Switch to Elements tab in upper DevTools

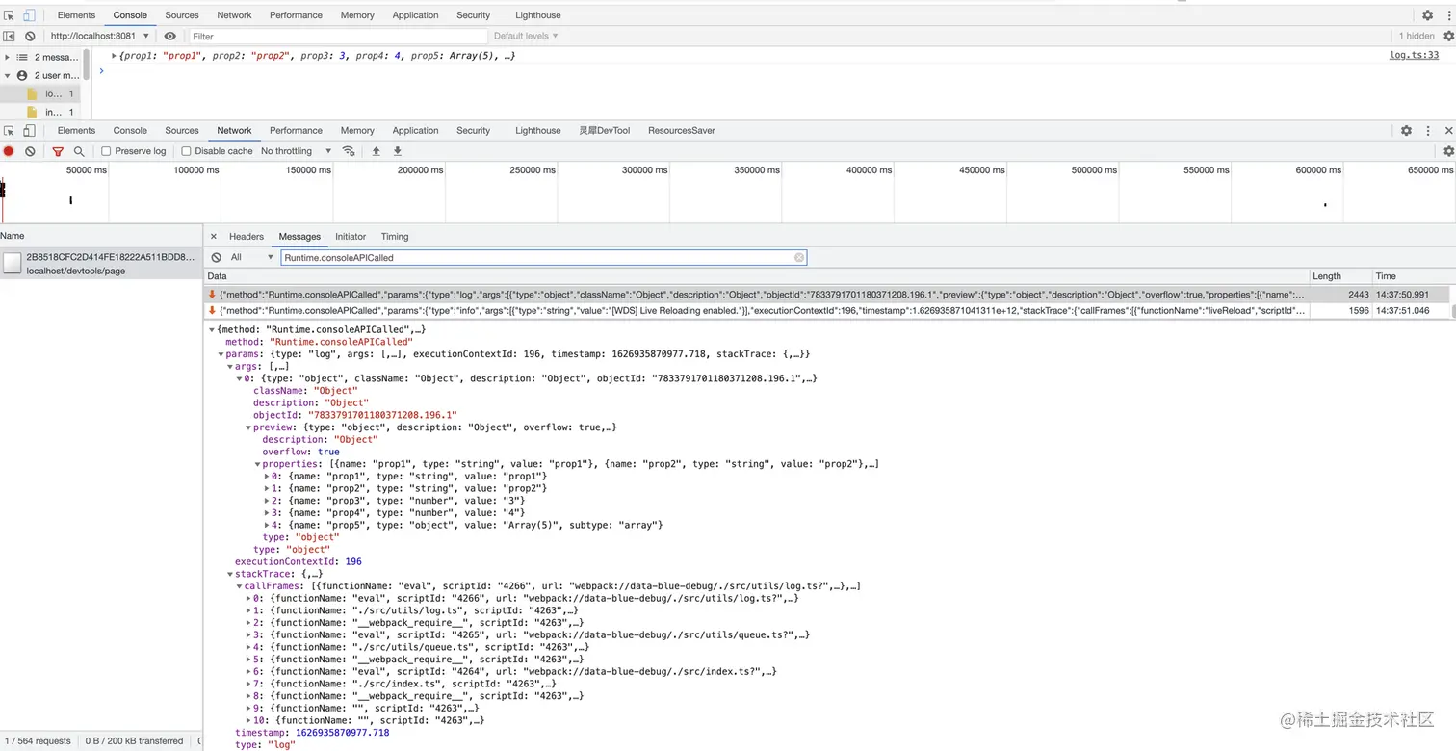click(x=76, y=15)
